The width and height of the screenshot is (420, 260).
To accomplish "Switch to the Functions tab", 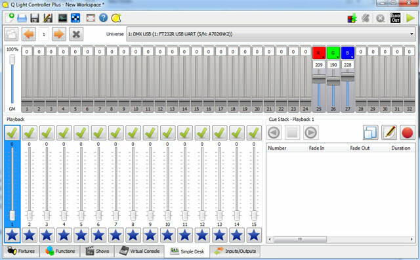I will 60,251.
